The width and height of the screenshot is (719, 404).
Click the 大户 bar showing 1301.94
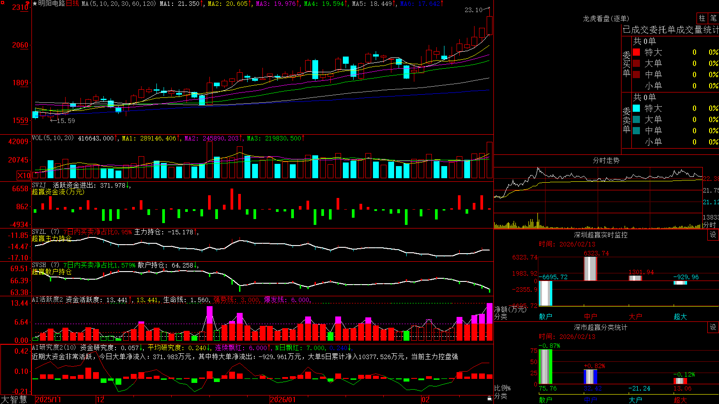pos(635,278)
